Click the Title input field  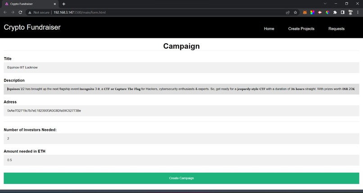181,67
